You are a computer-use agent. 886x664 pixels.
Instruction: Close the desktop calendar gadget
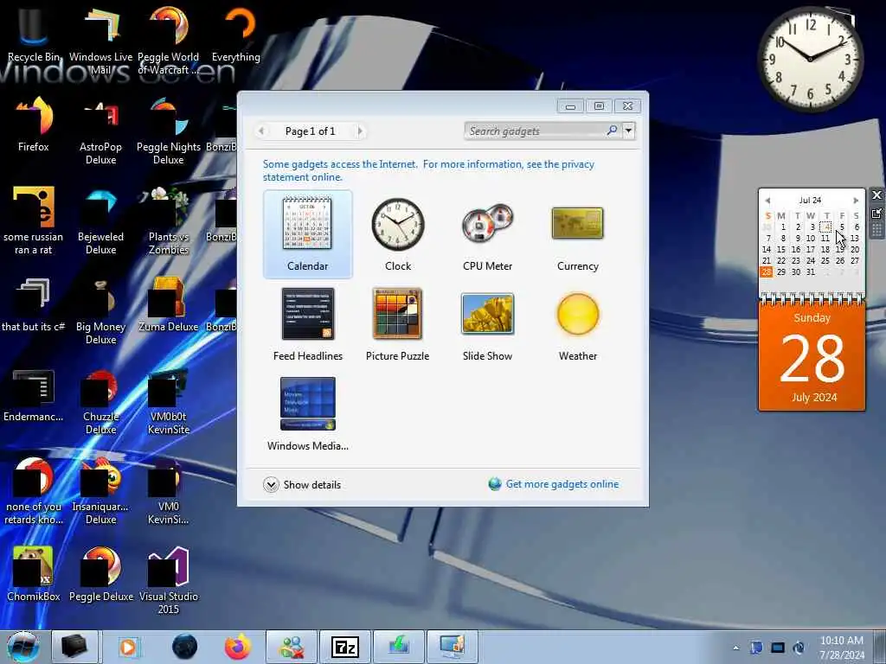tap(876, 195)
